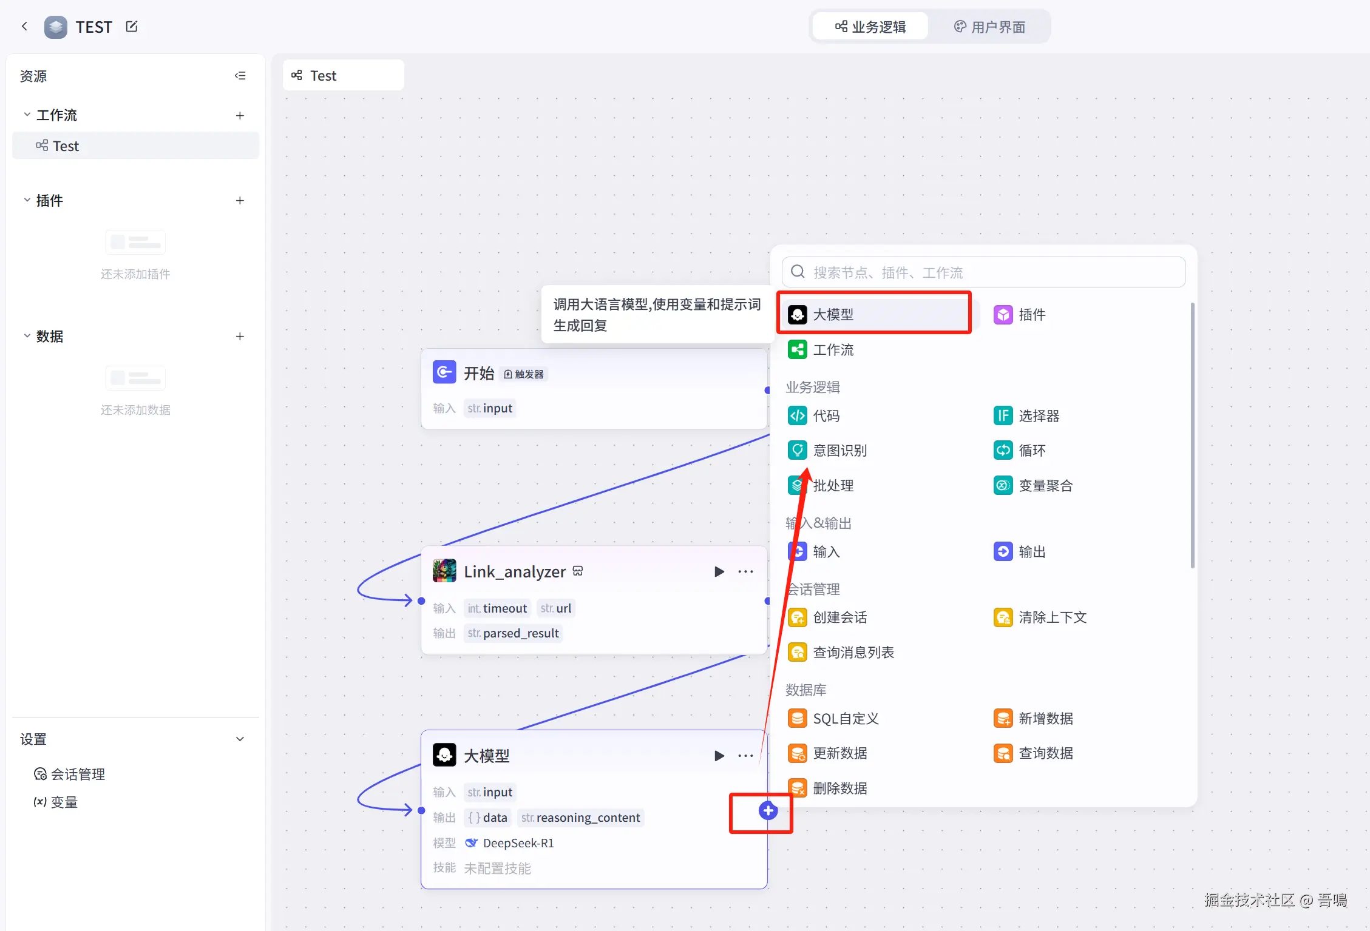
Task: Run the Link_analyzer node with the play icon
Action: coord(719,571)
